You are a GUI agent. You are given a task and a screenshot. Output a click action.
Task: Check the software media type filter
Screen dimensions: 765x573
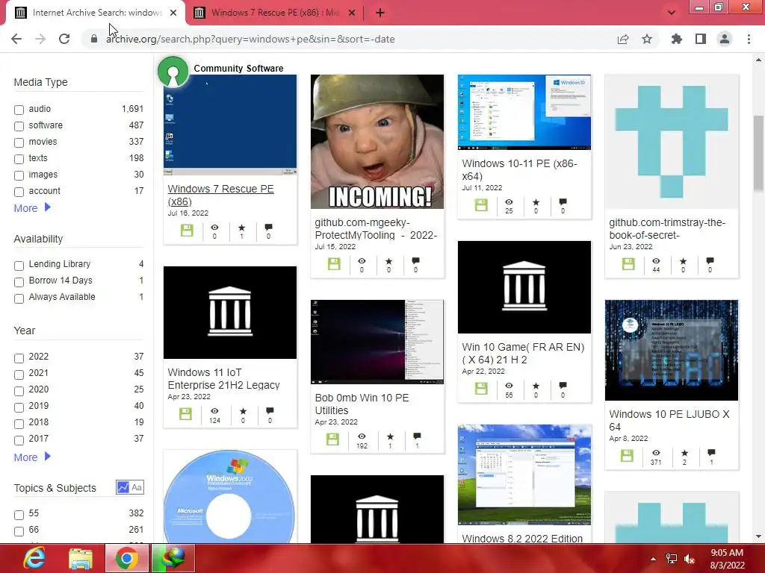click(x=19, y=126)
